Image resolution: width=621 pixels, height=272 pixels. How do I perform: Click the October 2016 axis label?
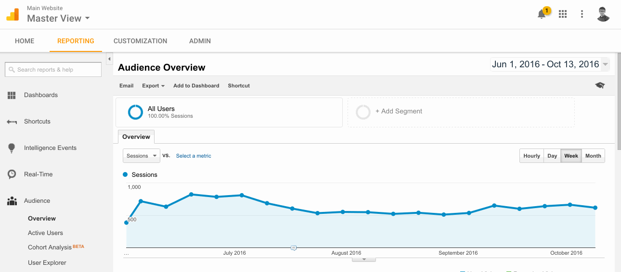[x=566, y=253]
